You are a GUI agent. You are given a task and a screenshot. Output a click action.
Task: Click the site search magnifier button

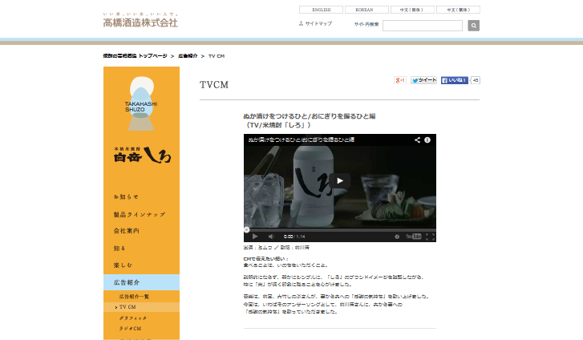coord(473,26)
